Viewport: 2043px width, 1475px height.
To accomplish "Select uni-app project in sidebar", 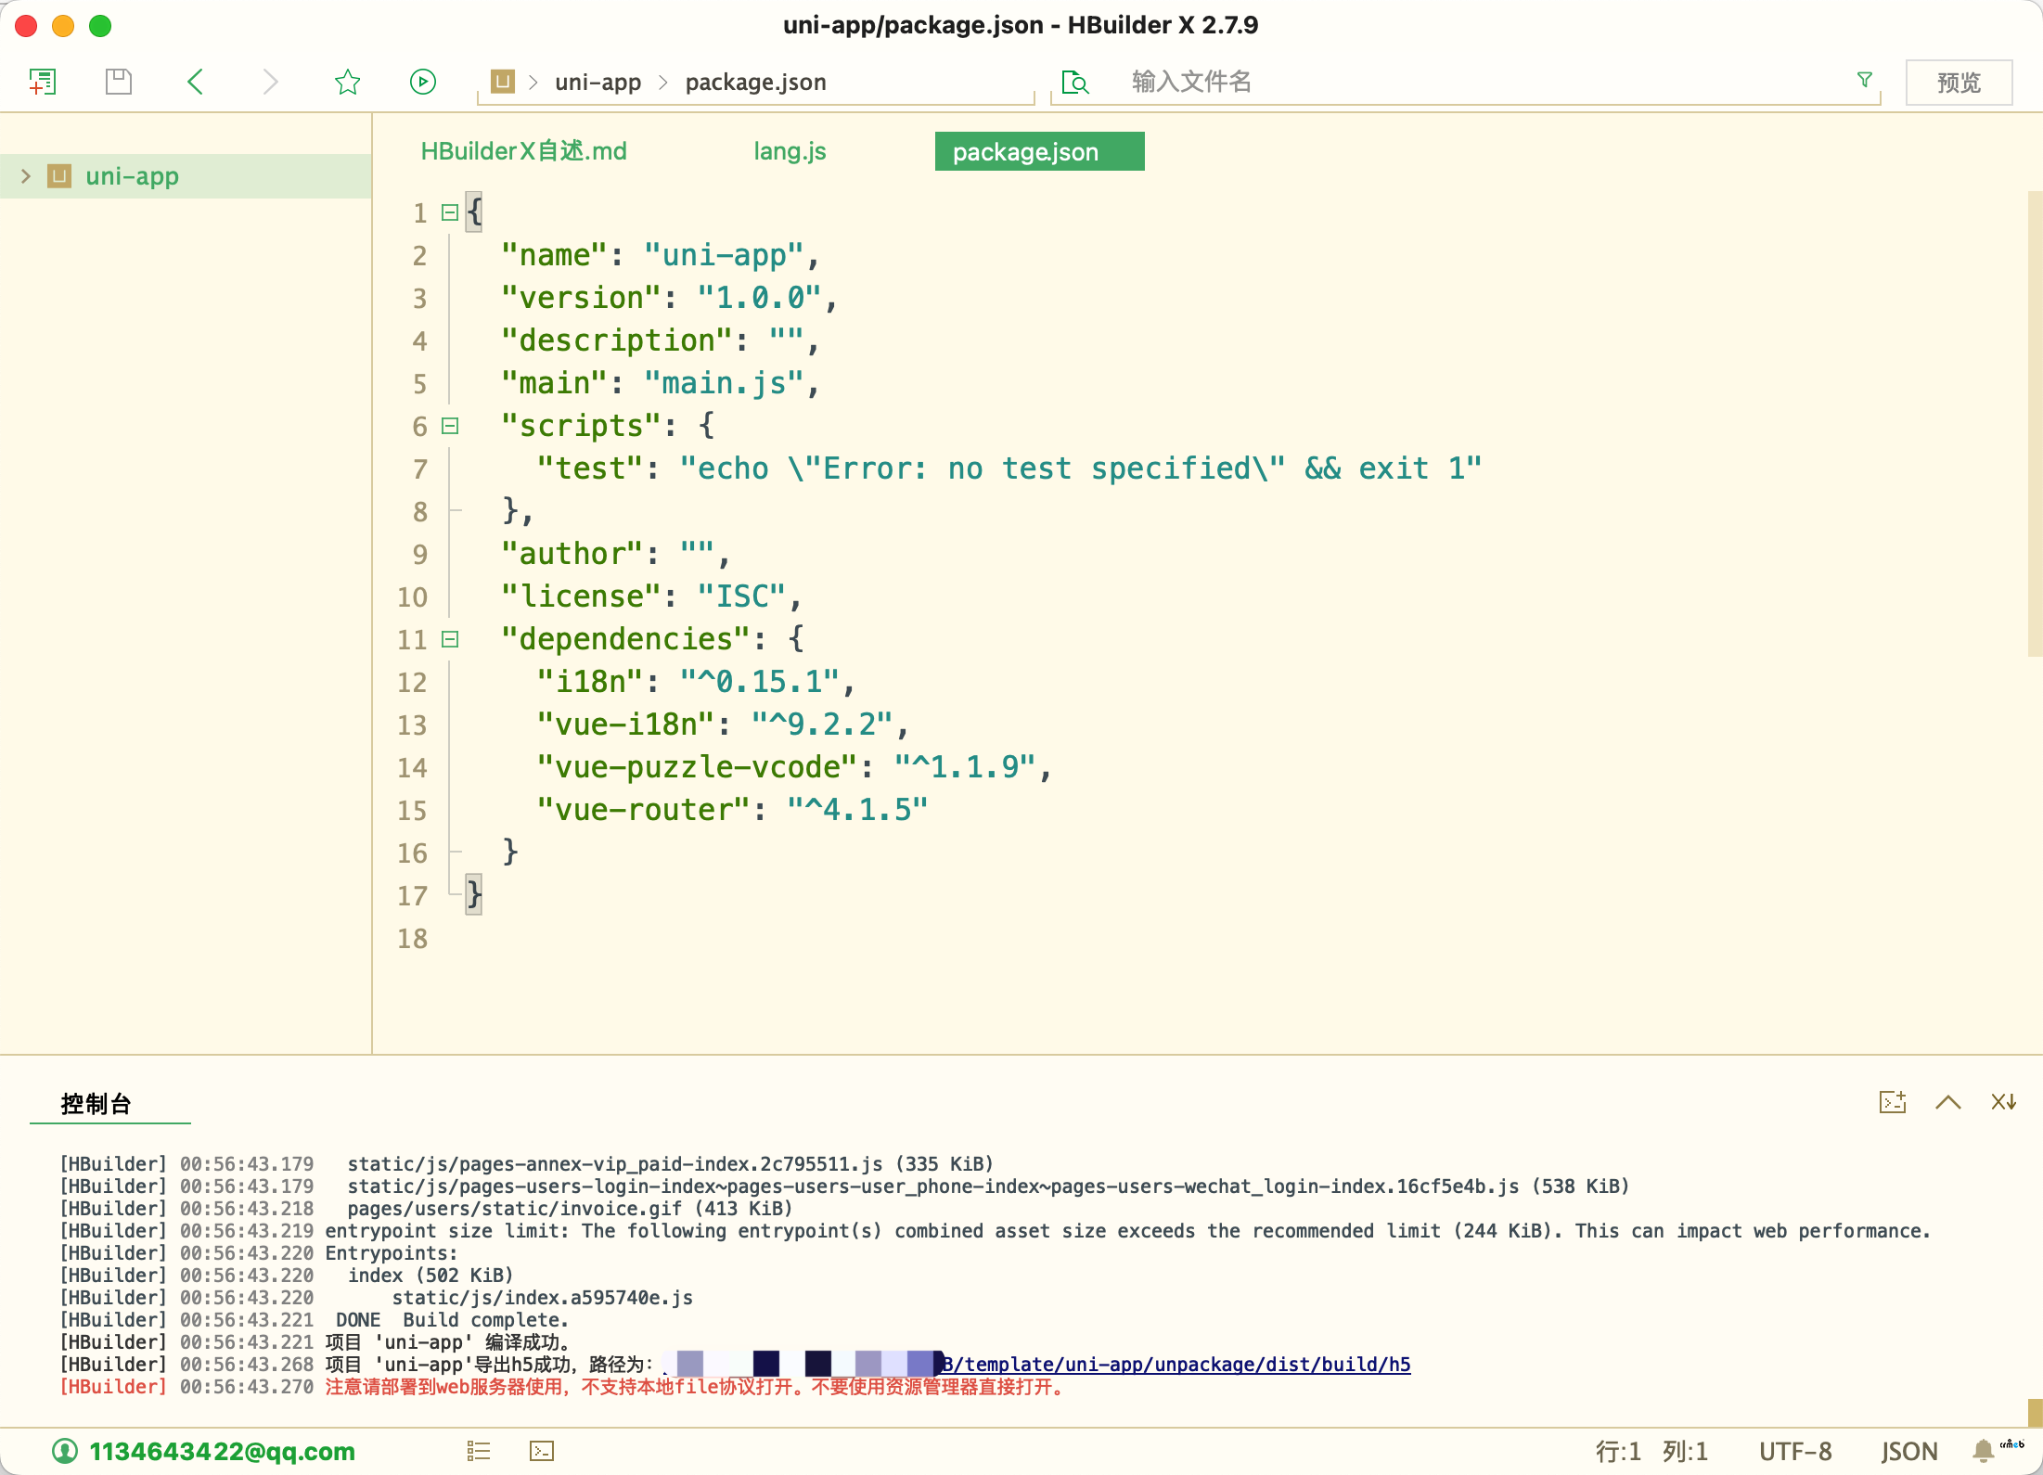I will click(x=186, y=176).
